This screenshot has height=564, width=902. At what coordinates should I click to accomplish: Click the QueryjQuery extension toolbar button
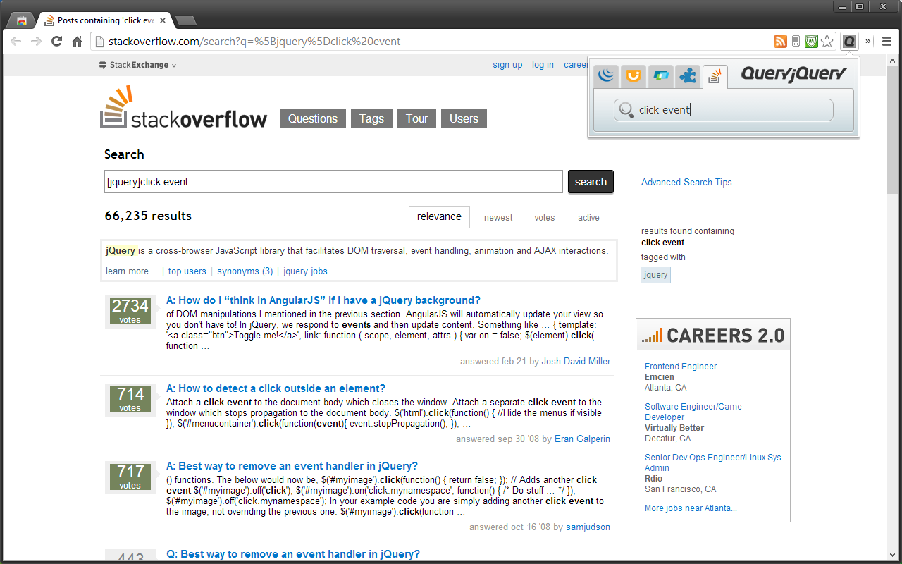850,42
